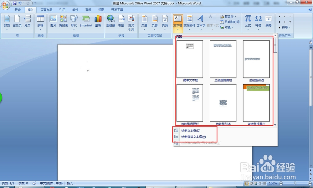
Task: Click the zoom in plus button
Action: click(x=310, y=183)
